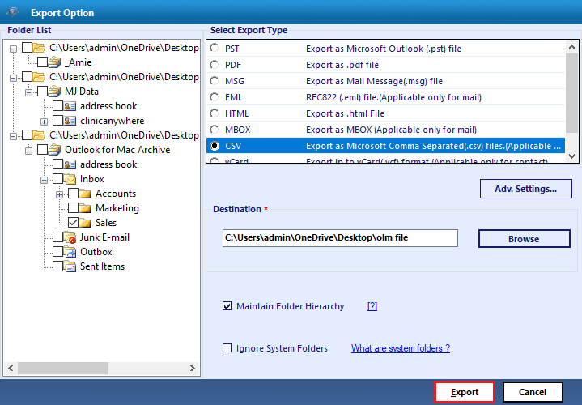Uncheck the Sales folder checkbox

coord(73,223)
